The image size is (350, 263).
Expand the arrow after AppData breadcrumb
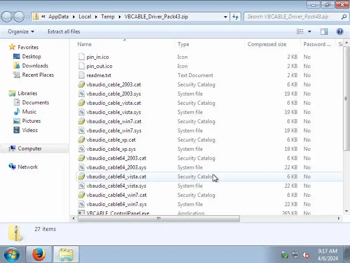pos(73,17)
